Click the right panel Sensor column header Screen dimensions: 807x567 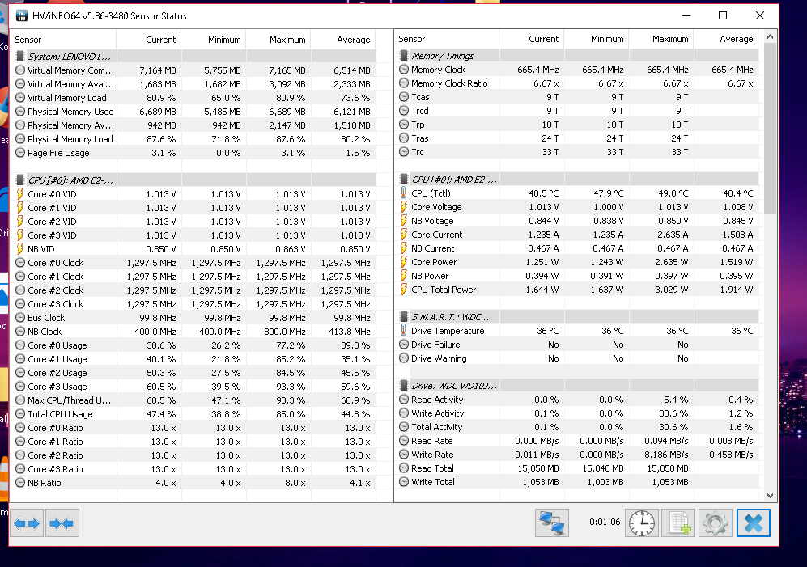[447, 39]
